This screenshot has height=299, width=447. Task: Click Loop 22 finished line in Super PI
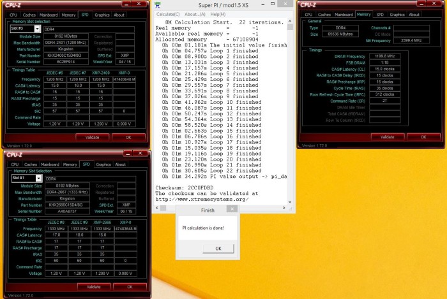point(210,171)
